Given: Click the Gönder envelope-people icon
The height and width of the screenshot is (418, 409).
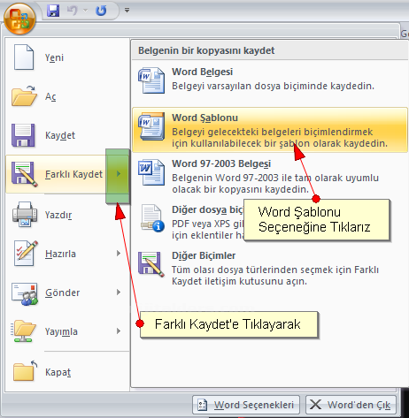Looking at the screenshot, I should (25, 293).
